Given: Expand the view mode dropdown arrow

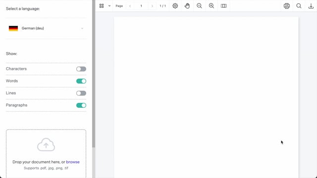Looking at the screenshot, I should point(109,6).
